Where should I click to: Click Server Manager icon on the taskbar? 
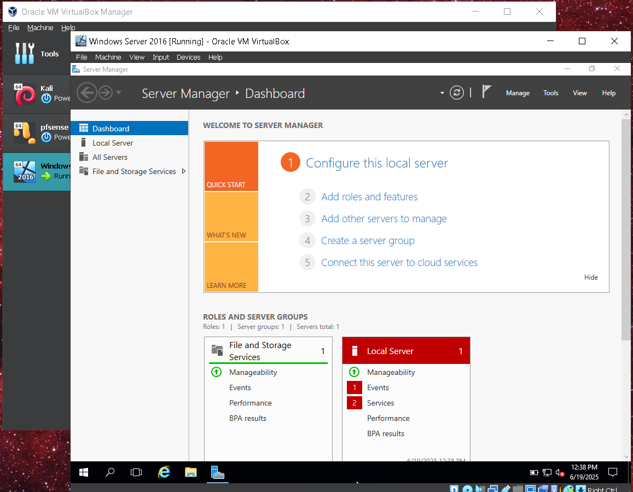coord(218,472)
